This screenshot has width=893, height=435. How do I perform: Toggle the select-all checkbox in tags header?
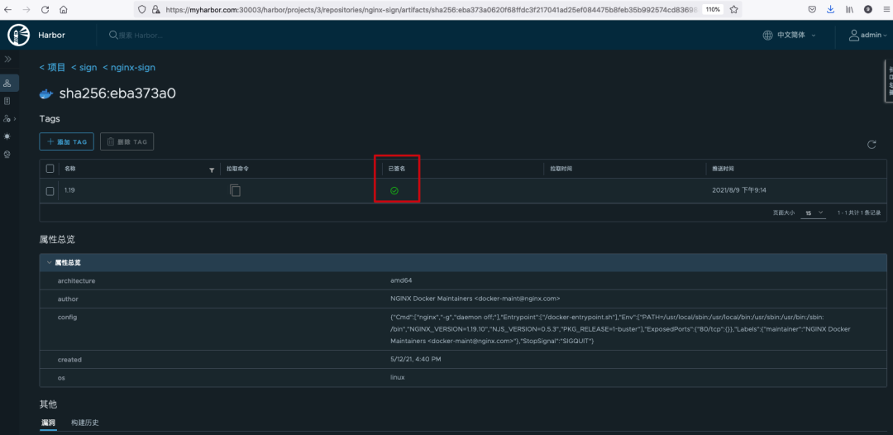tap(50, 169)
